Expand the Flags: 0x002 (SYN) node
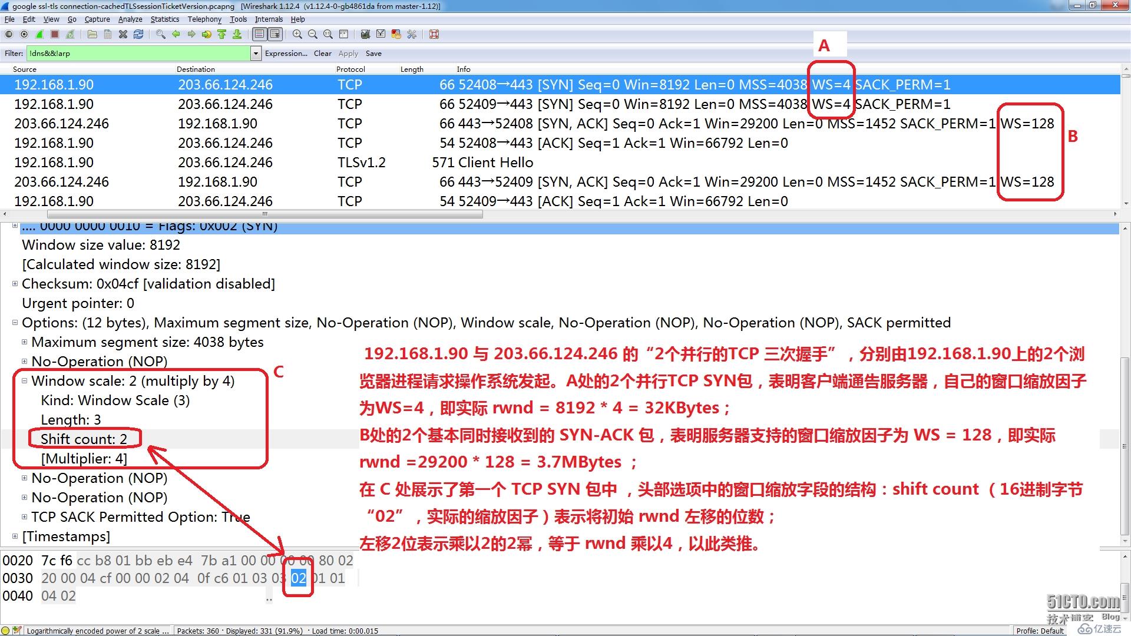The image size is (1131, 636). [15, 226]
